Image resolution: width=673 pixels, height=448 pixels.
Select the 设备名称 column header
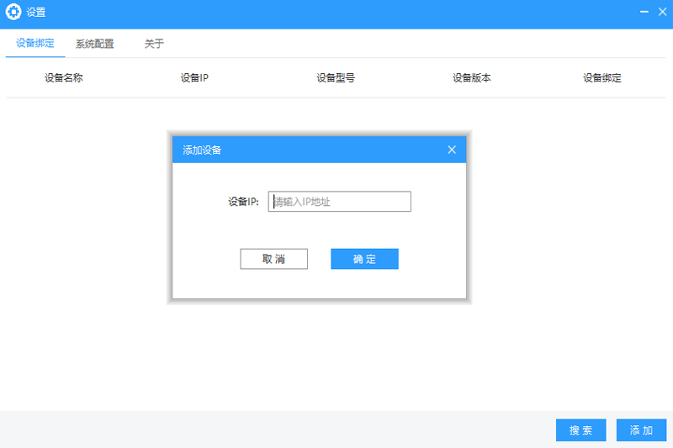click(x=64, y=78)
